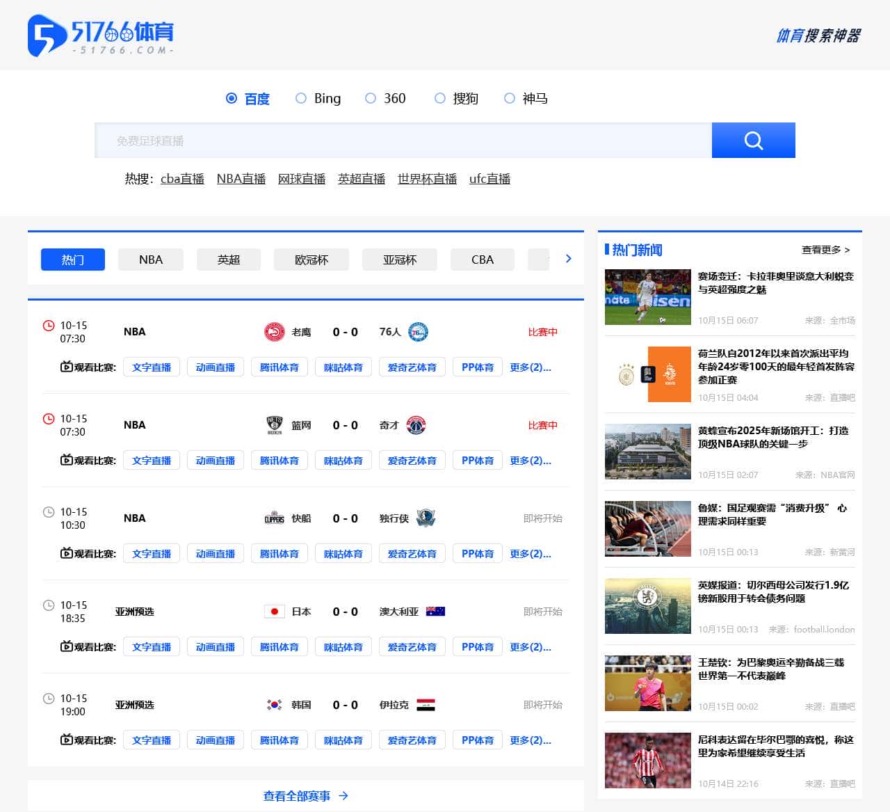The image size is (890, 812).
Task: Click the 体育搜索神器 header text
Action: coord(818,35)
